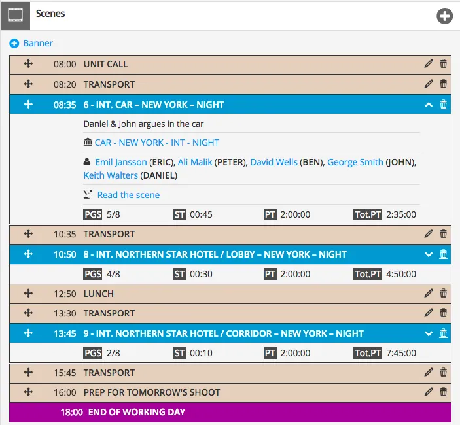Click PGS value 4/8 in scene 8
This screenshot has width=460, height=425.
point(113,274)
